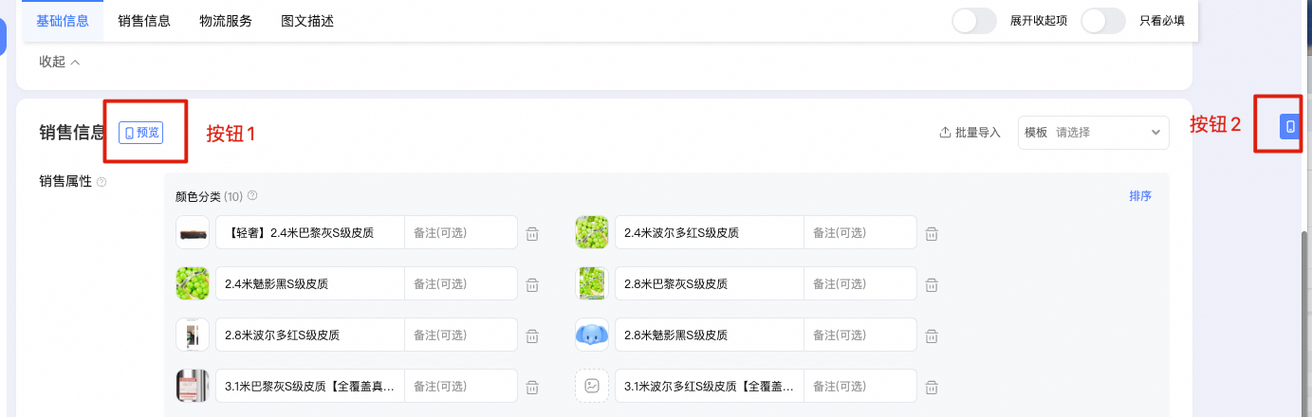Switch to the 图文描述 tab
This screenshot has height=417, width=1312.
pos(308,21)
